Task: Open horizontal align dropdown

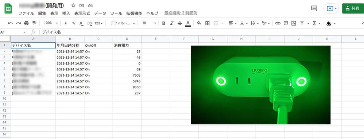Action: pyautogui.click(x=233, y=23)
